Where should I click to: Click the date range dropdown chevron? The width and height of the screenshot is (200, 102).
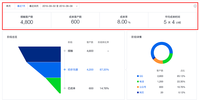pyautogui.click(x=77, y=6)
